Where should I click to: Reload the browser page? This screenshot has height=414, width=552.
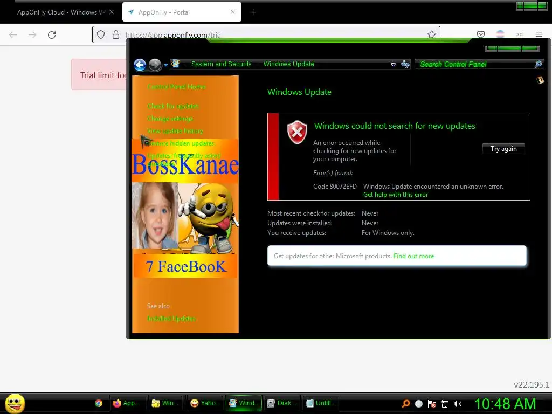[x=52, y=34]
